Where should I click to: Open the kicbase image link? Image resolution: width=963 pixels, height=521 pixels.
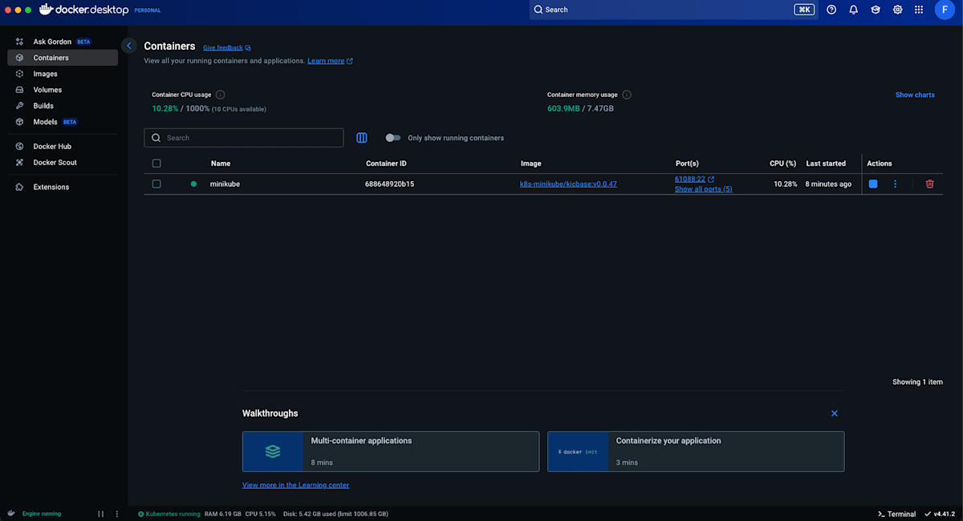tap(568, 184)
